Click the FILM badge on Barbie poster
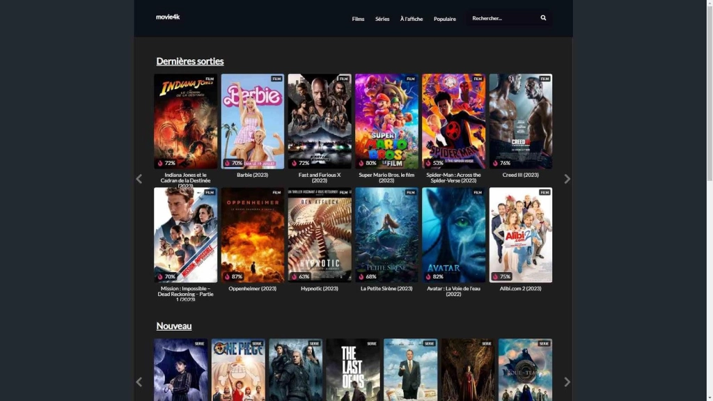The image size is (713, 401). point(276,79)
